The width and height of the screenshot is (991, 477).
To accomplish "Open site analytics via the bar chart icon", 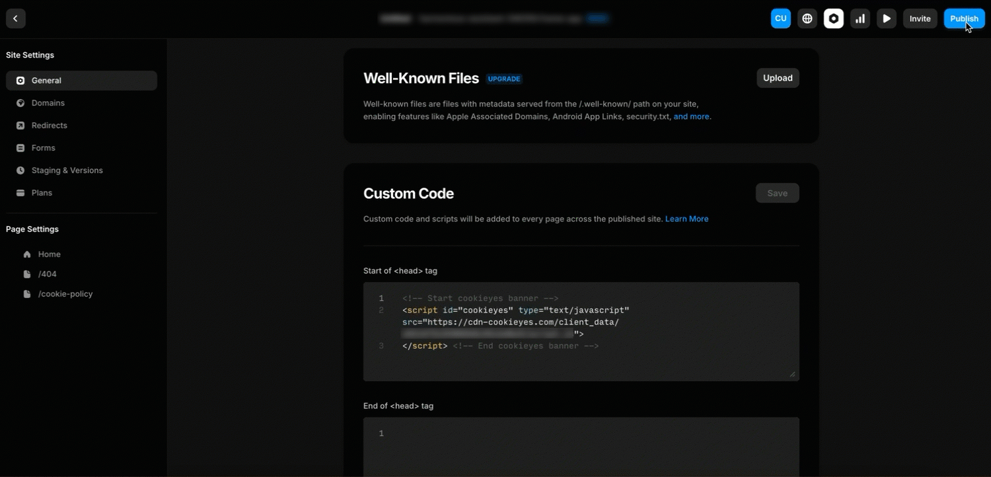I will [x=860, y=18].
